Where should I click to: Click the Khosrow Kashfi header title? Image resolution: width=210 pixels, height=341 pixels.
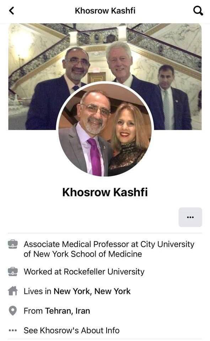(105, 11)
